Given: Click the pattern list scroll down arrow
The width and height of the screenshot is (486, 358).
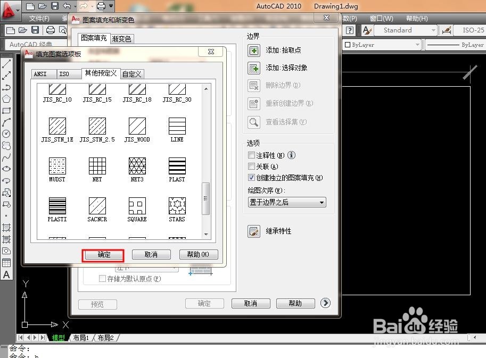Looking at the screenshot, I should pyautogui.click(x=206, y=235).
